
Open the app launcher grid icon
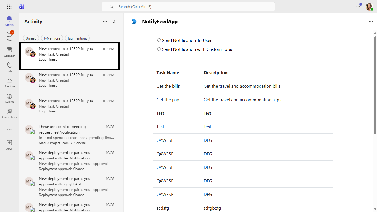[9, 7]
